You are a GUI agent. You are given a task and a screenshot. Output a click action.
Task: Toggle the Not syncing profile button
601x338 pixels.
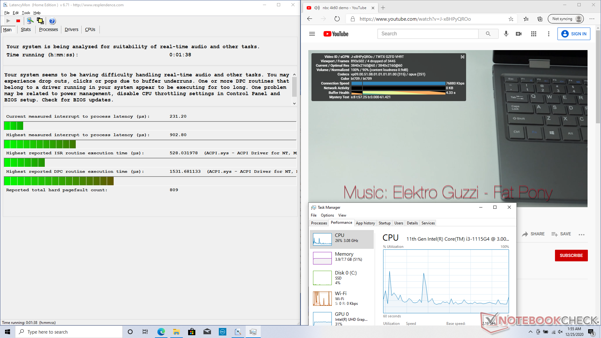(566, 19)
